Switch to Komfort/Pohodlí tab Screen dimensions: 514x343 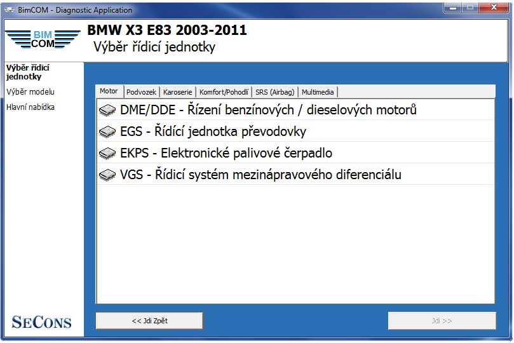click(224, 92)
